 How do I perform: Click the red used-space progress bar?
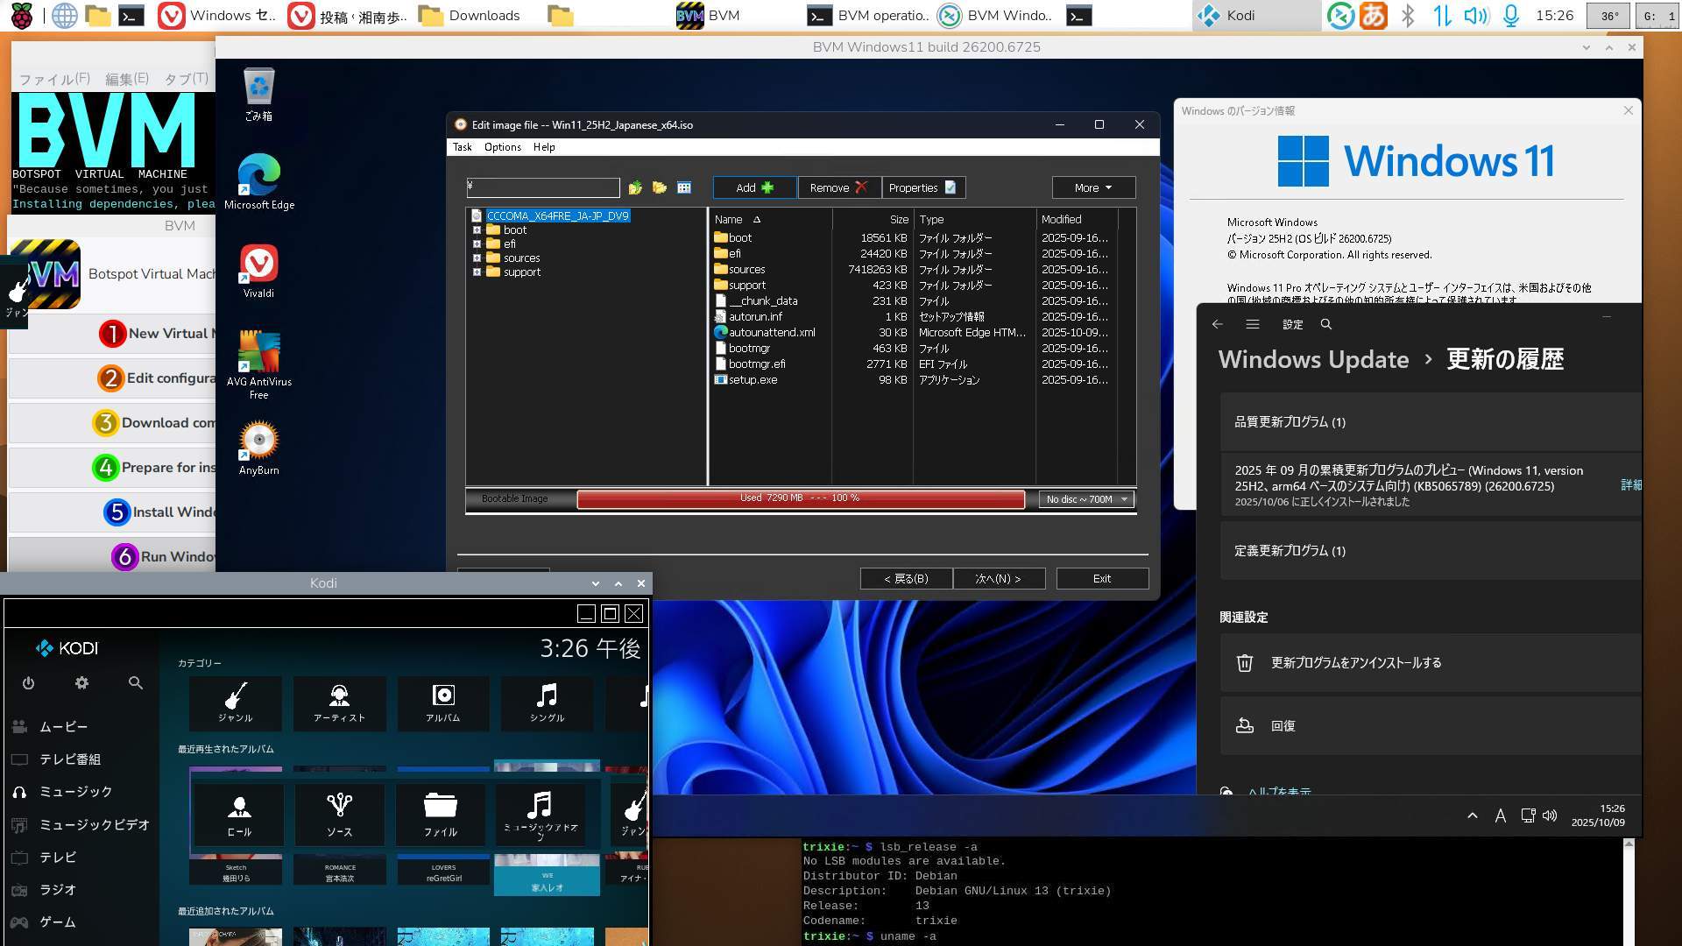coord(800,498)
